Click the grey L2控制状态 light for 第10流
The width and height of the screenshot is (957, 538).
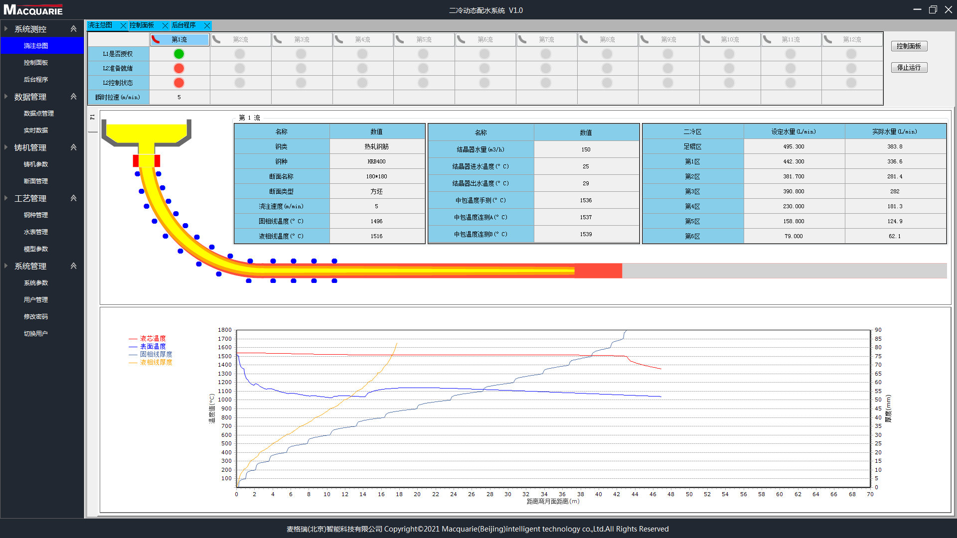coord(729,83)
